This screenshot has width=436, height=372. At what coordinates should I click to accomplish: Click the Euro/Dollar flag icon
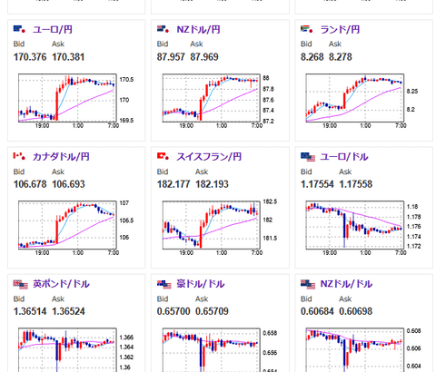point(308,157)
